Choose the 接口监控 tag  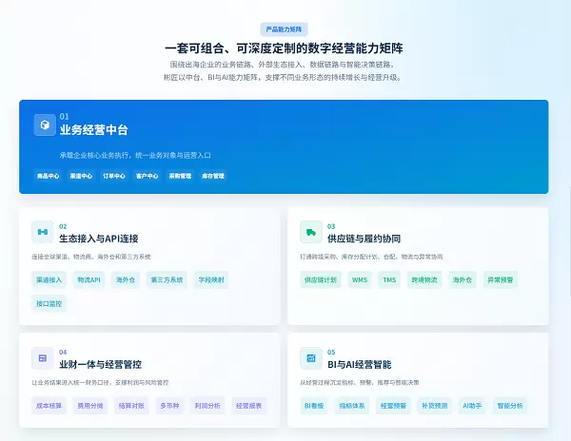click(x=49, y=303)
